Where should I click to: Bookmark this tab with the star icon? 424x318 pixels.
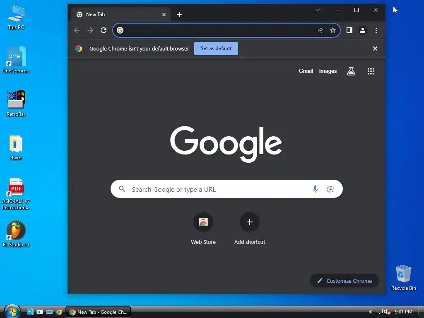[333, 30]
